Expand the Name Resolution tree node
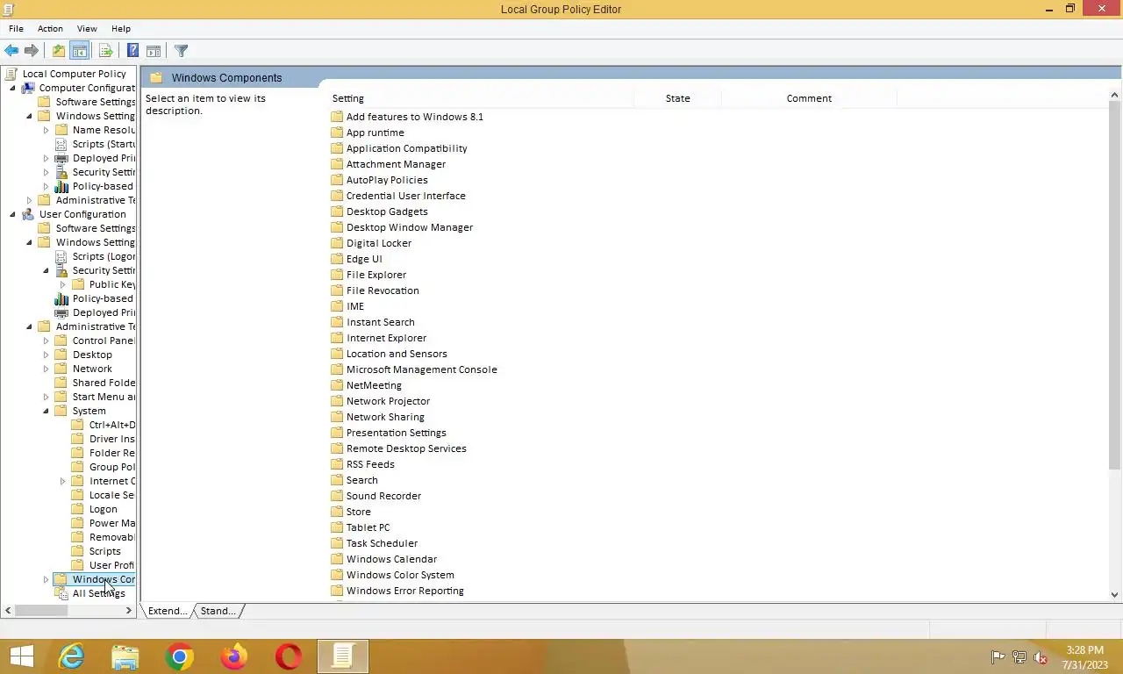1123x674 pixels. [x=46, y=130]
